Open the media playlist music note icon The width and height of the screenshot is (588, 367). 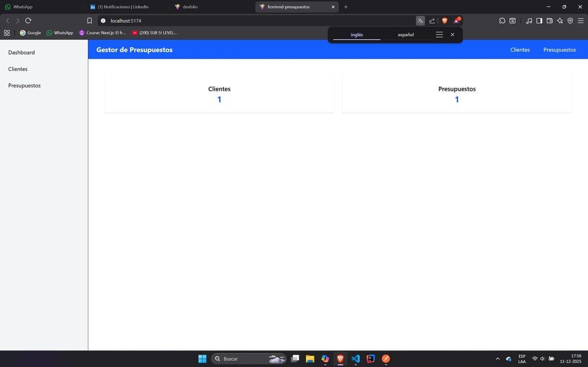point(529,21)
